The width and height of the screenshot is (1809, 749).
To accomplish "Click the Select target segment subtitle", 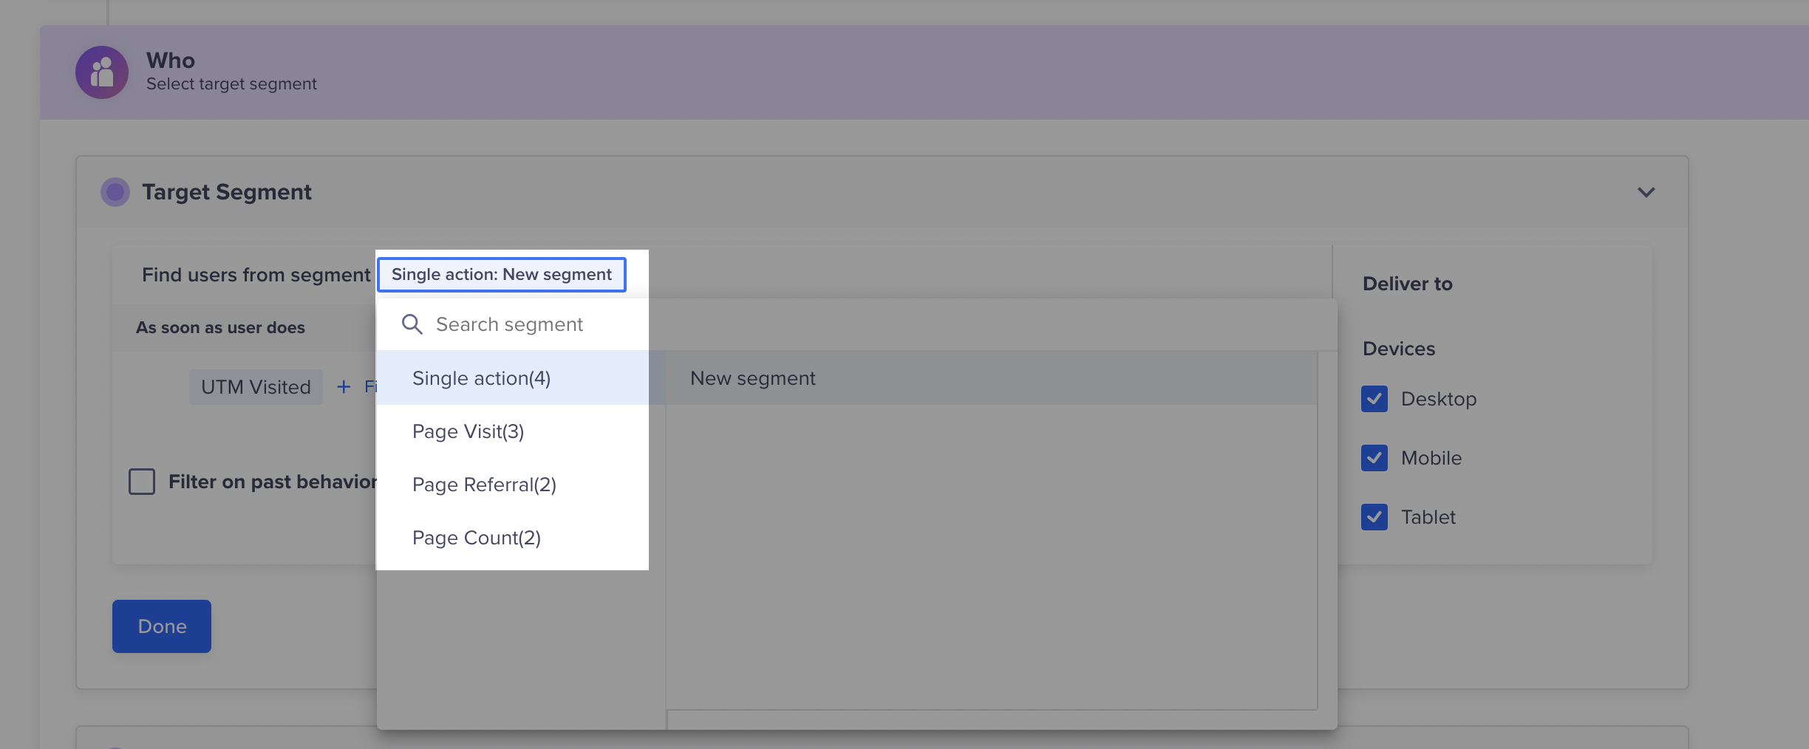I will click(231, 84).
